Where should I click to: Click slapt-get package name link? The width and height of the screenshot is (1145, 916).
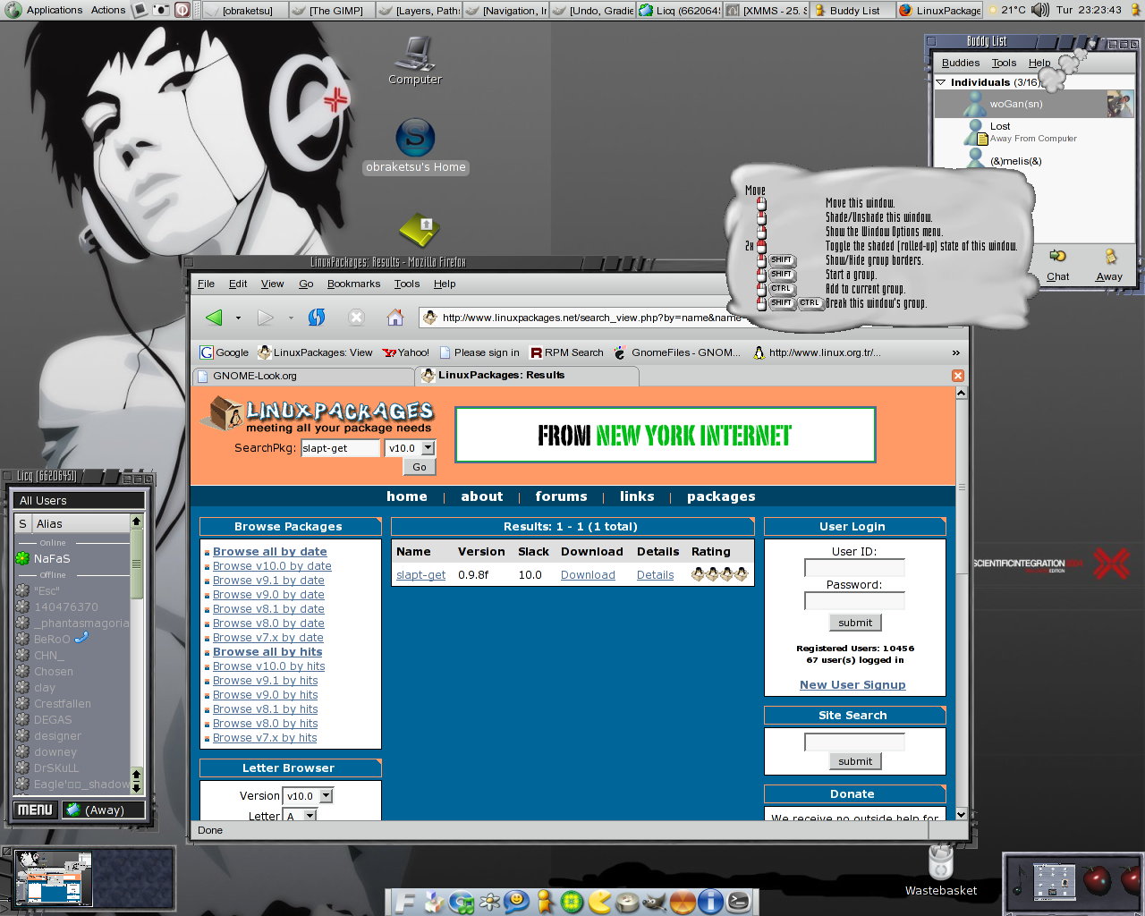pyautogui.click(x=420, y=575)
